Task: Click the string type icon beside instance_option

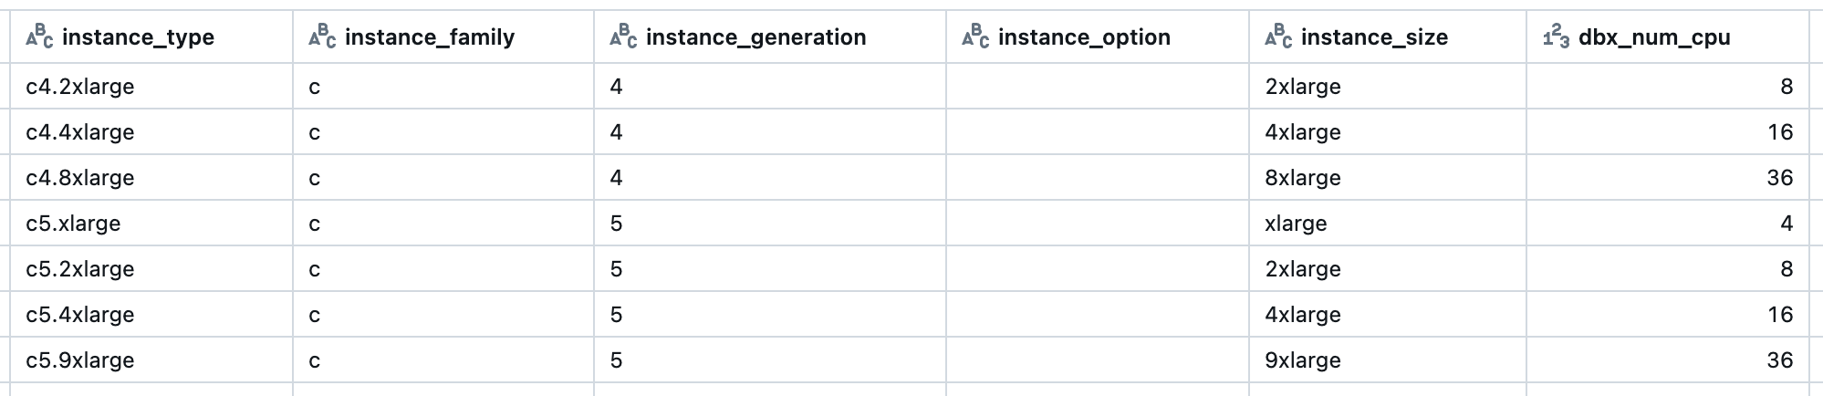Action: point(975,37)
